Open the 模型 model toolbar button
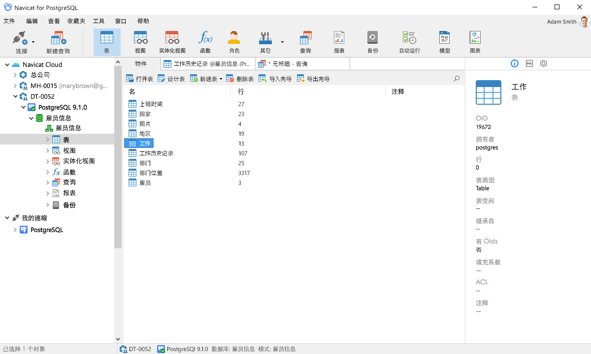Image resolution: width=591 pixels, height=354 pixels. click(x=445, y=42)
